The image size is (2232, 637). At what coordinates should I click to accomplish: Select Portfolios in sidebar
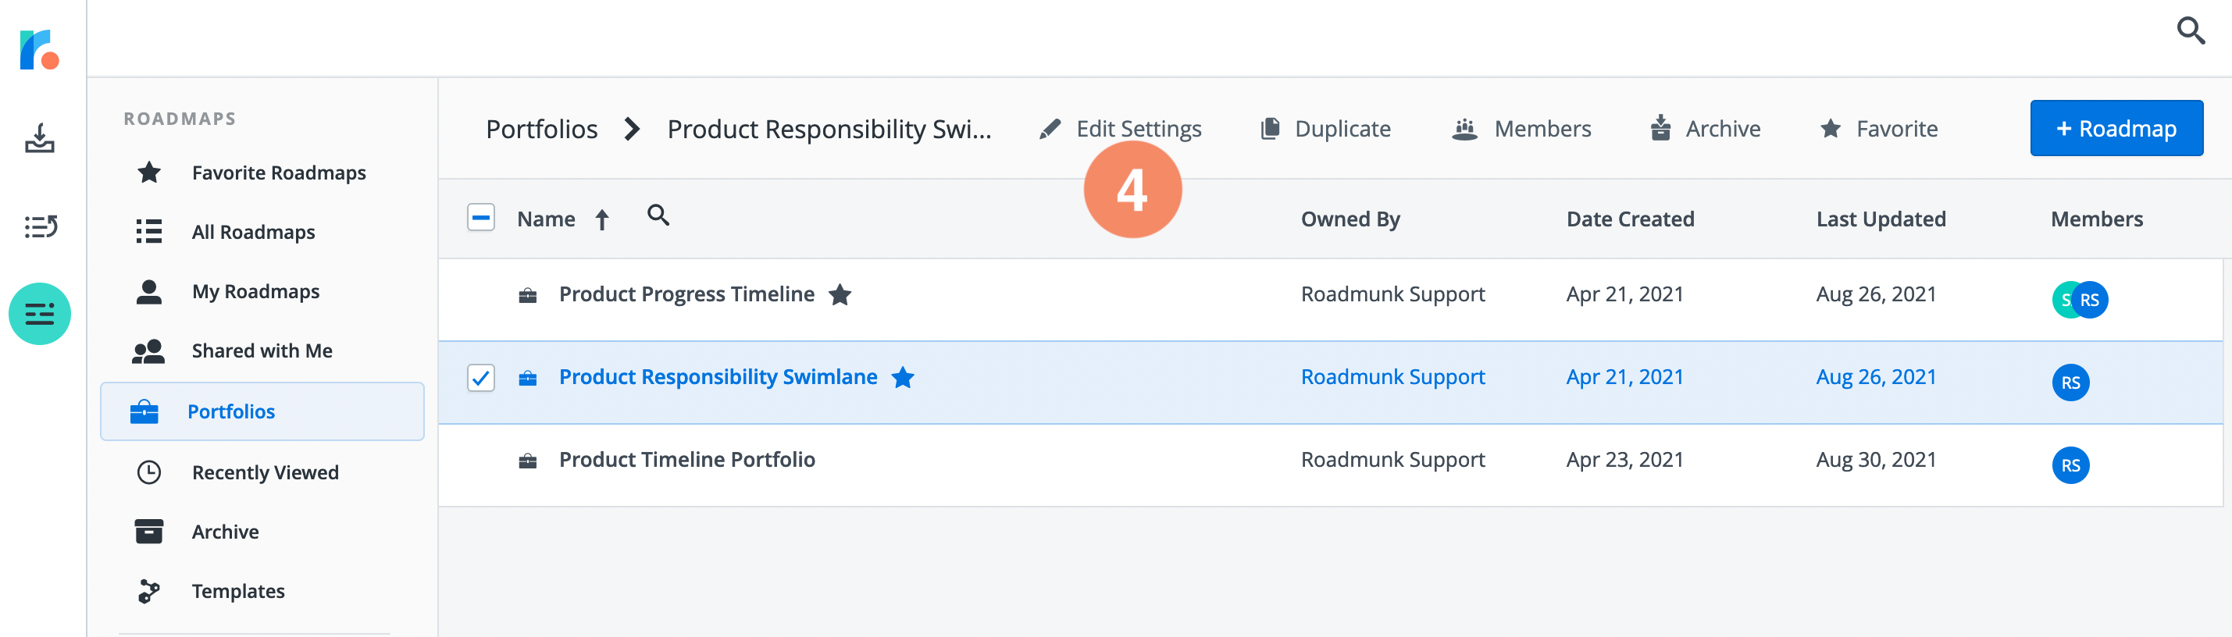tap(262, 411)
